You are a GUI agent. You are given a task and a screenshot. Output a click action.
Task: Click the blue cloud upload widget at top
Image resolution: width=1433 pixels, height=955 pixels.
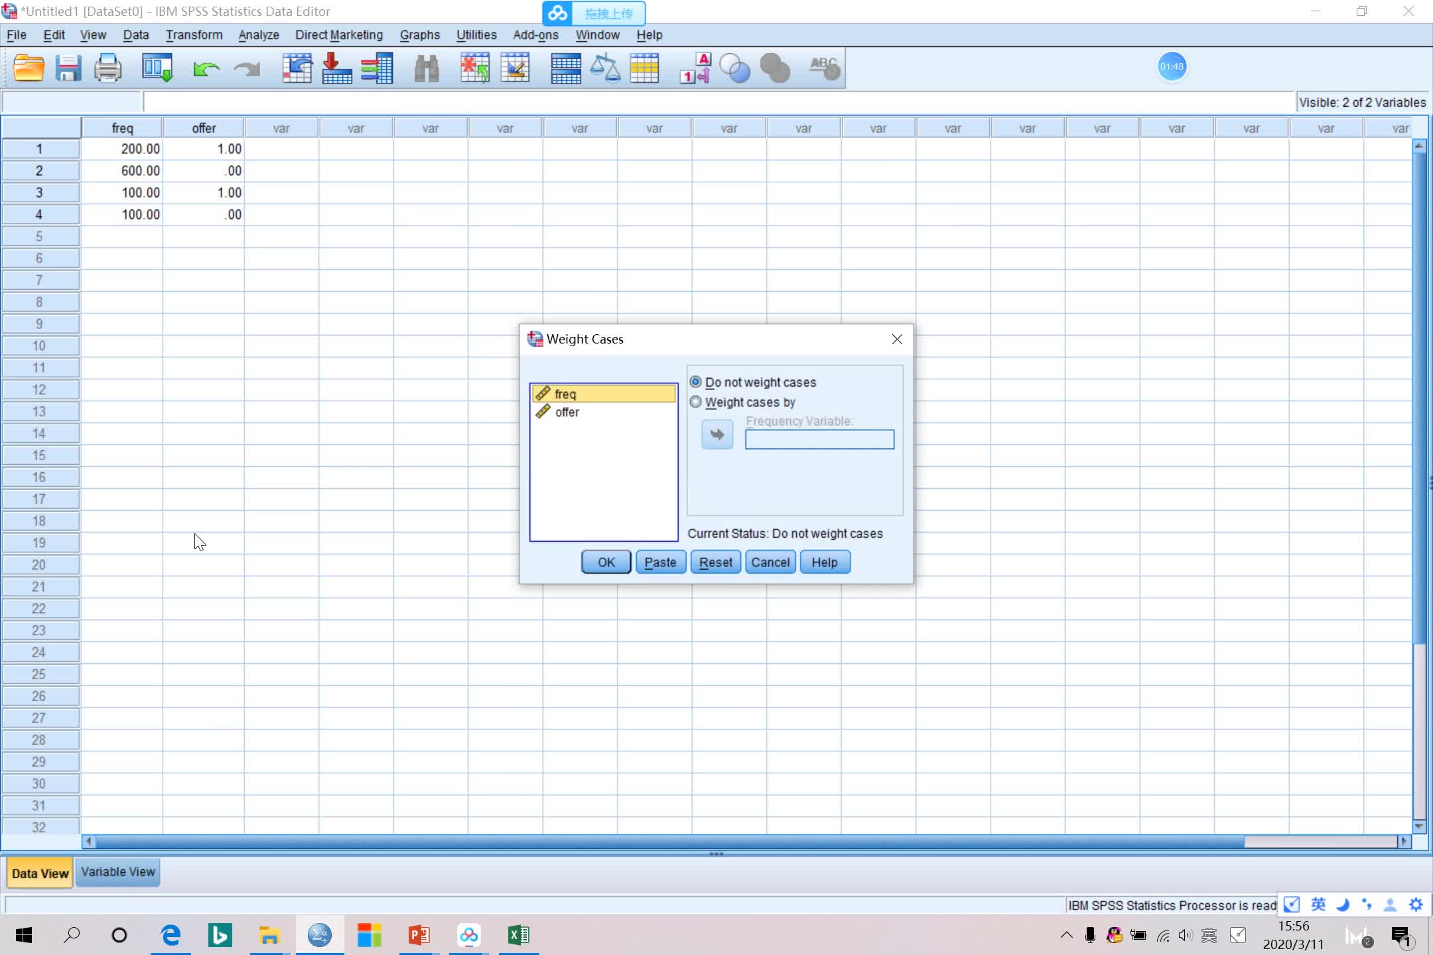pos(594,13)
